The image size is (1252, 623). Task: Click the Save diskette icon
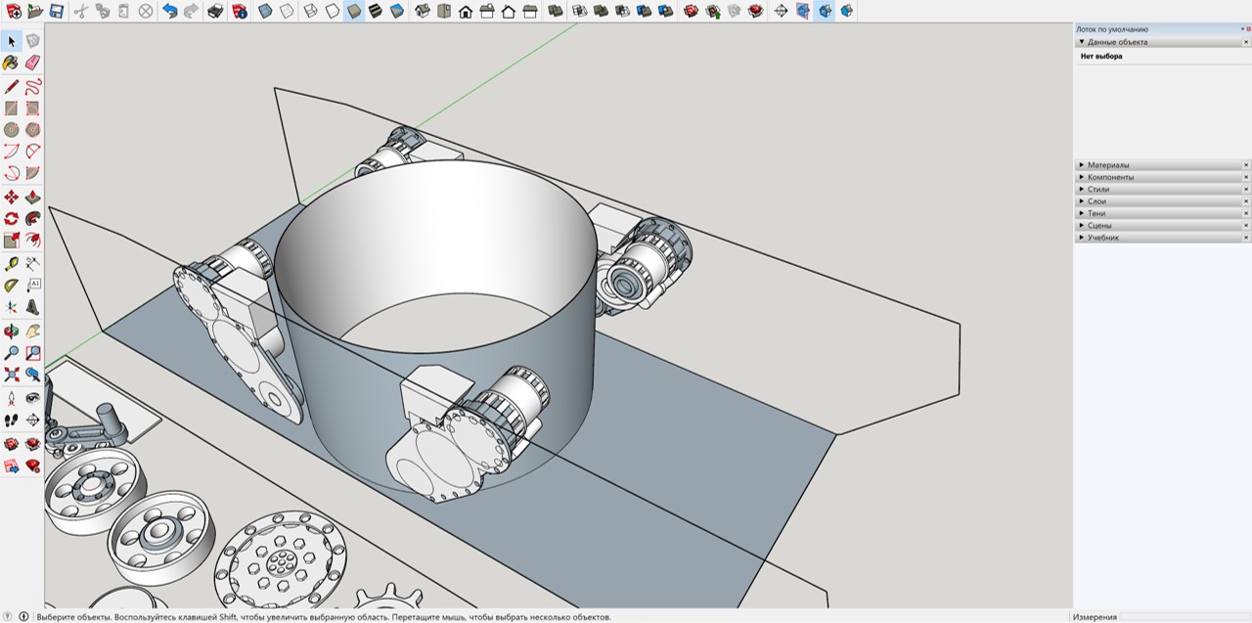[x=57, y=12]
